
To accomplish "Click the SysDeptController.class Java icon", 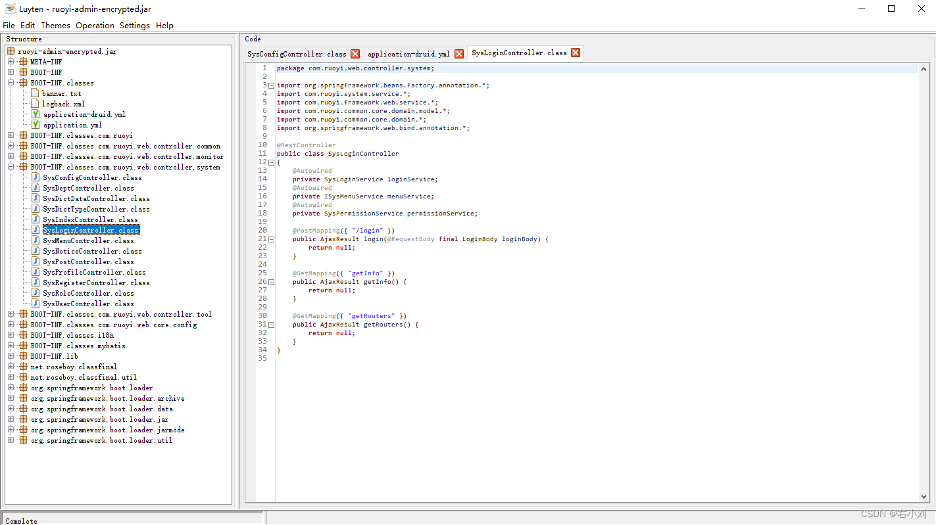I will (36, 188).
